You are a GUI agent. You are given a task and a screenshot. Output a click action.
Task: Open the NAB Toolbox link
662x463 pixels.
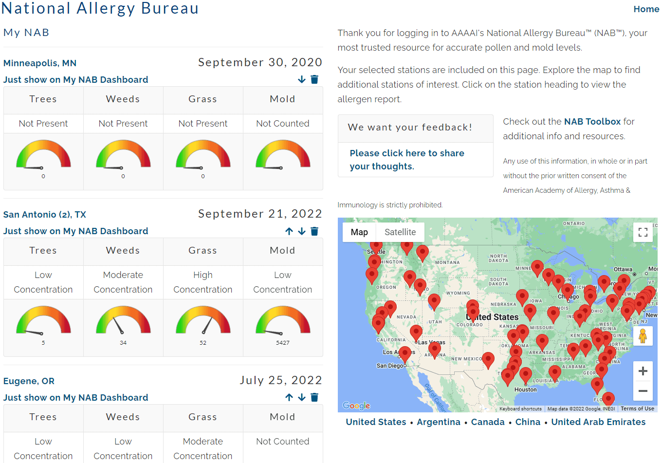(592, 121)
